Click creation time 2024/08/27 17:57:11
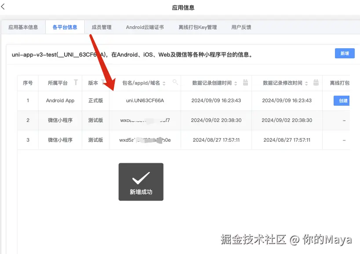360x254 pixels. (x=216, y=140)
